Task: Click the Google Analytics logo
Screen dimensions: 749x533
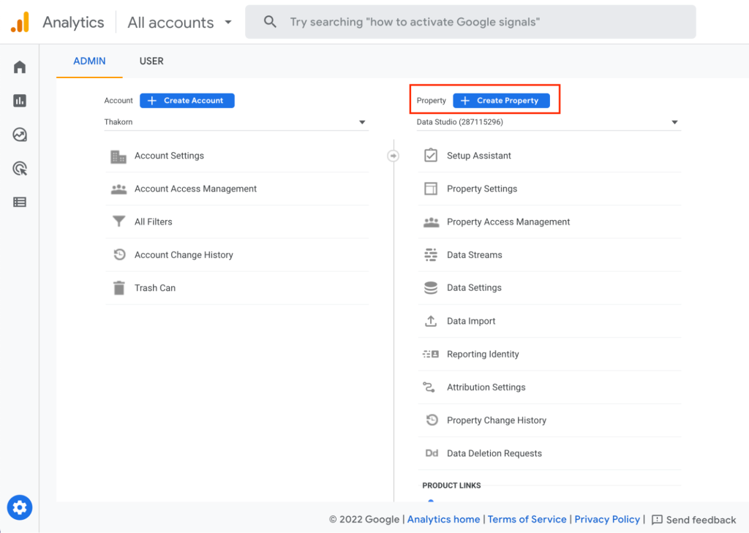Action: pos(20,22)
